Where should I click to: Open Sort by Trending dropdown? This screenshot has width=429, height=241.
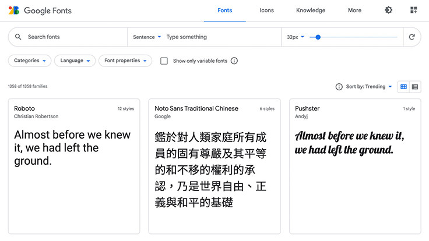pos(369,87)
